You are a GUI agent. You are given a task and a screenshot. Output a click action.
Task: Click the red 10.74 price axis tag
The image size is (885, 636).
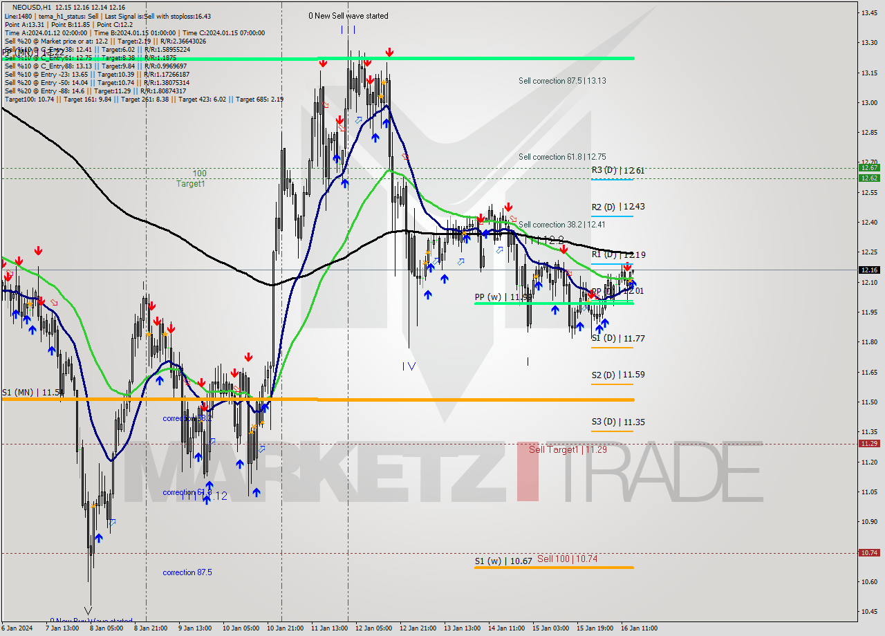pyautogui.click(x=869, y=552)
